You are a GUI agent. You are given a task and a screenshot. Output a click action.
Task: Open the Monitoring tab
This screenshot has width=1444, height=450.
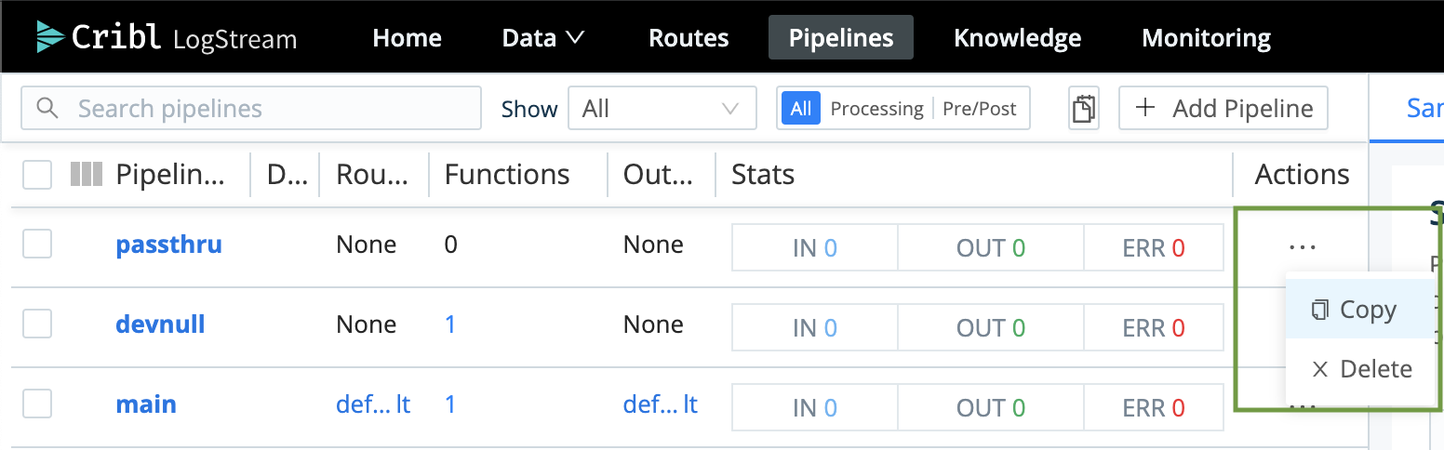[1206, 38]
